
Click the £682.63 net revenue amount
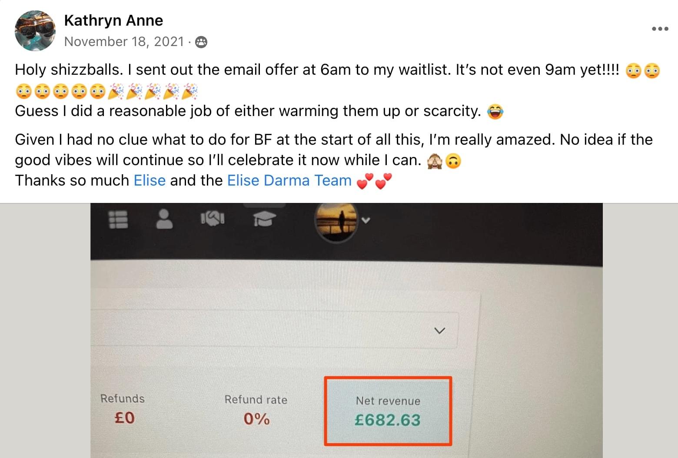[x=387, y=420]
